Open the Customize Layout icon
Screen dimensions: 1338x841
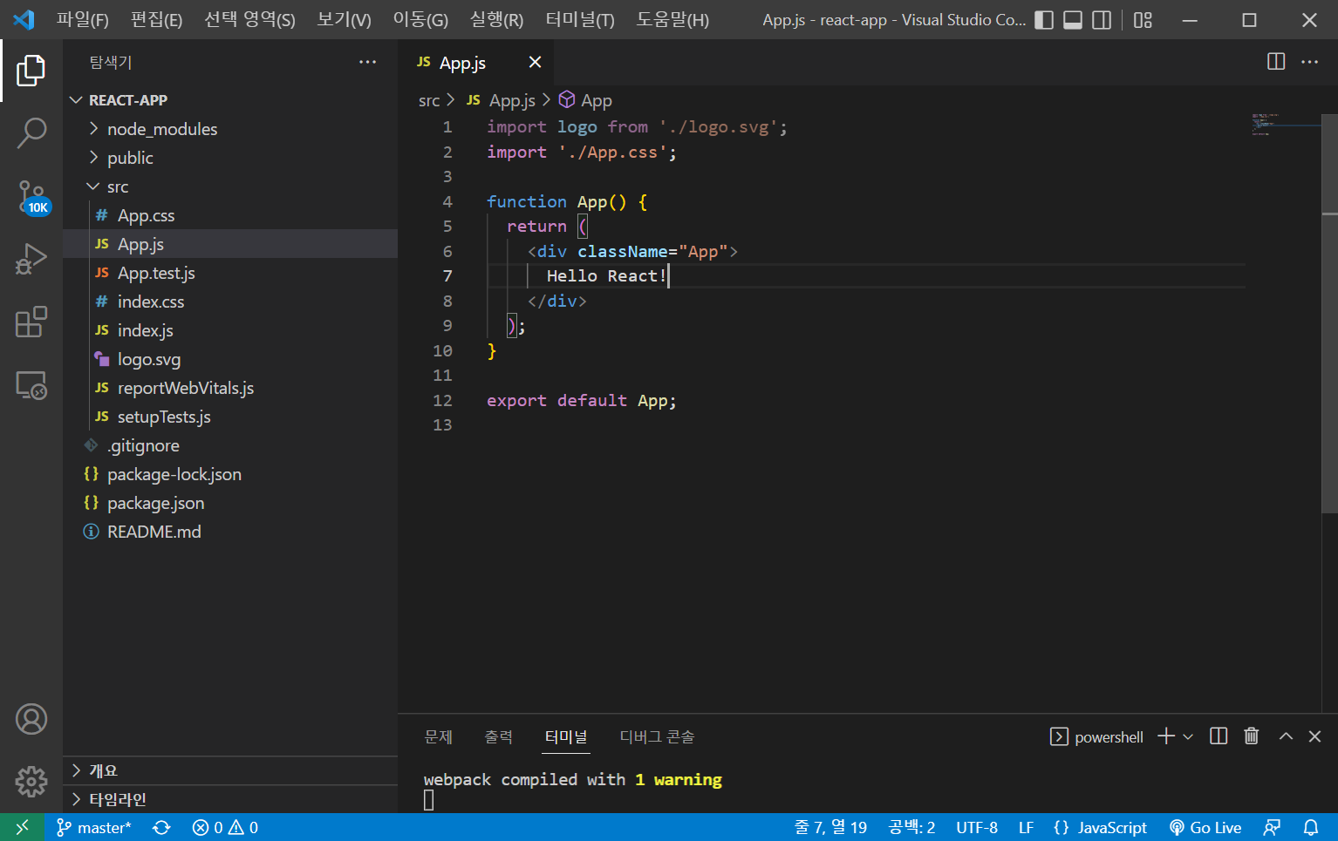[x=1143, y=20]
